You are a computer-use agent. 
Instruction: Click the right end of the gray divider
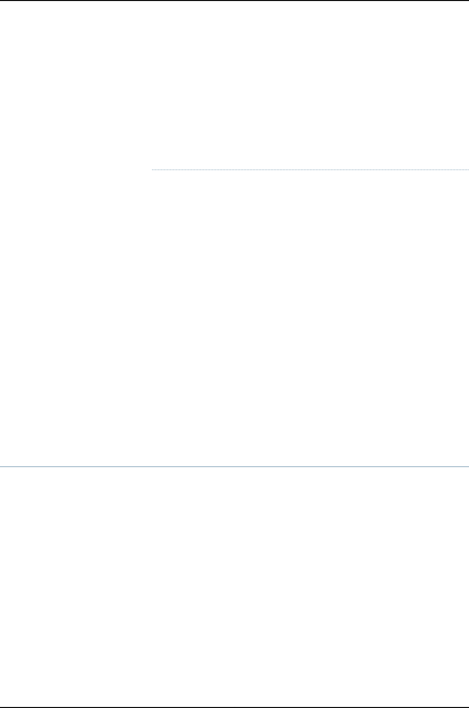[468, 467]
